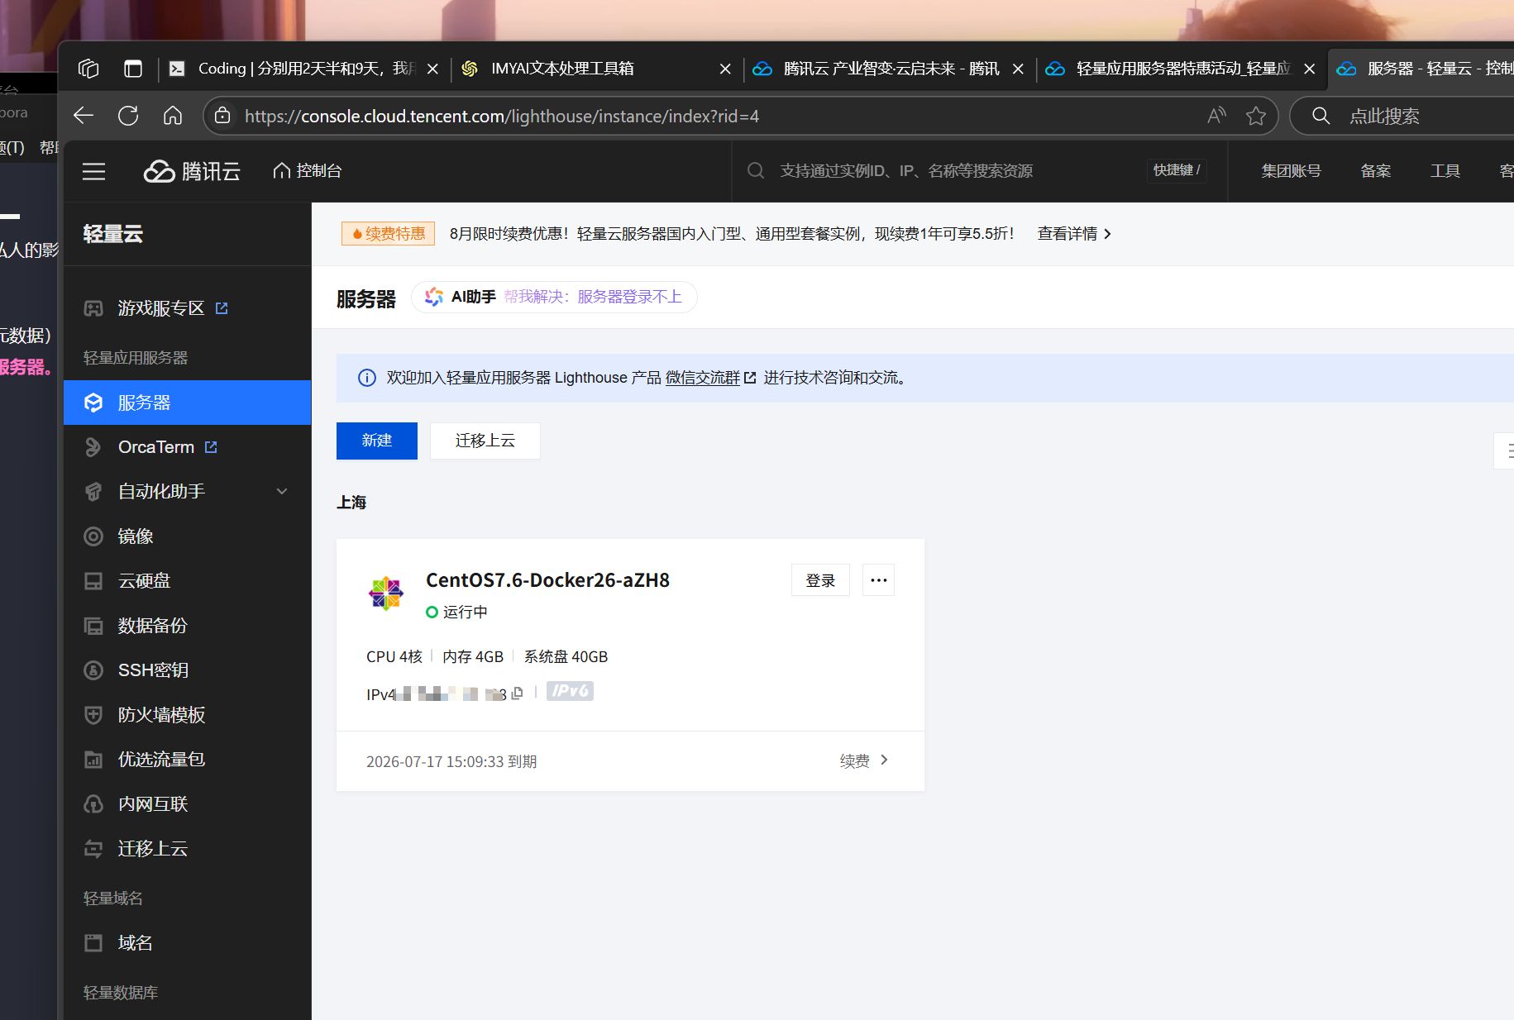Viewport: 1514px width, 1020px height.
Task: Click the 新建 button
Action: [x=377, y=441]
